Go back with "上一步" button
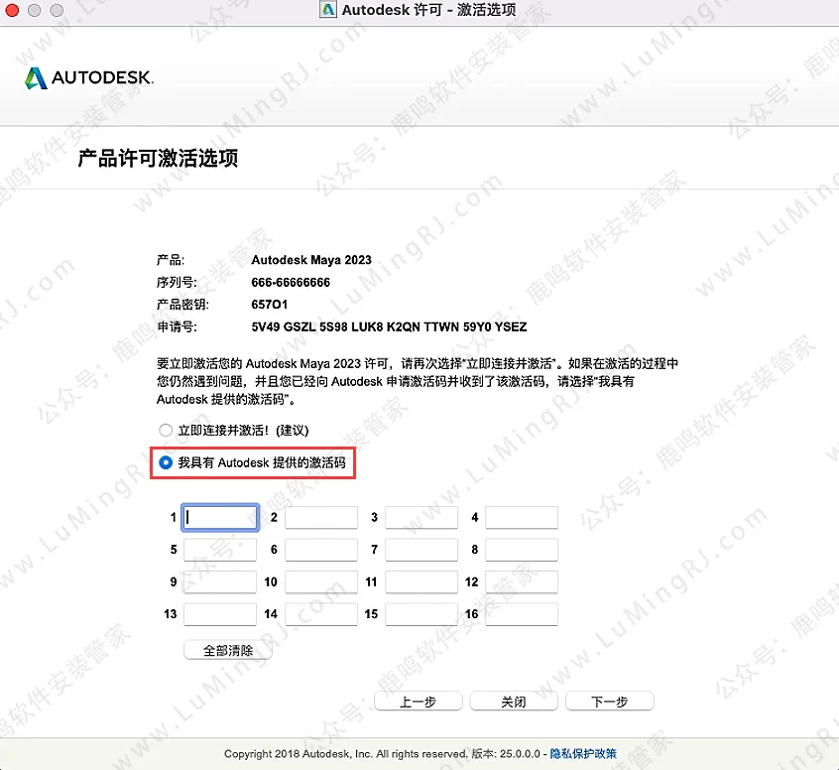 click(418, 702)
